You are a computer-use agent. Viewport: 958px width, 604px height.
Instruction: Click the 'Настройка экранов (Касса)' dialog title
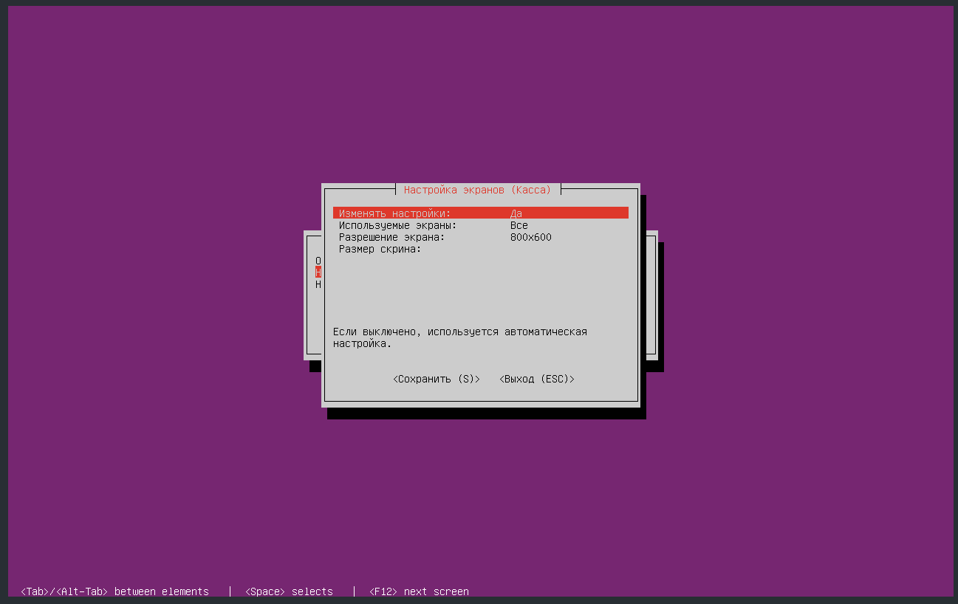point(477,190)
